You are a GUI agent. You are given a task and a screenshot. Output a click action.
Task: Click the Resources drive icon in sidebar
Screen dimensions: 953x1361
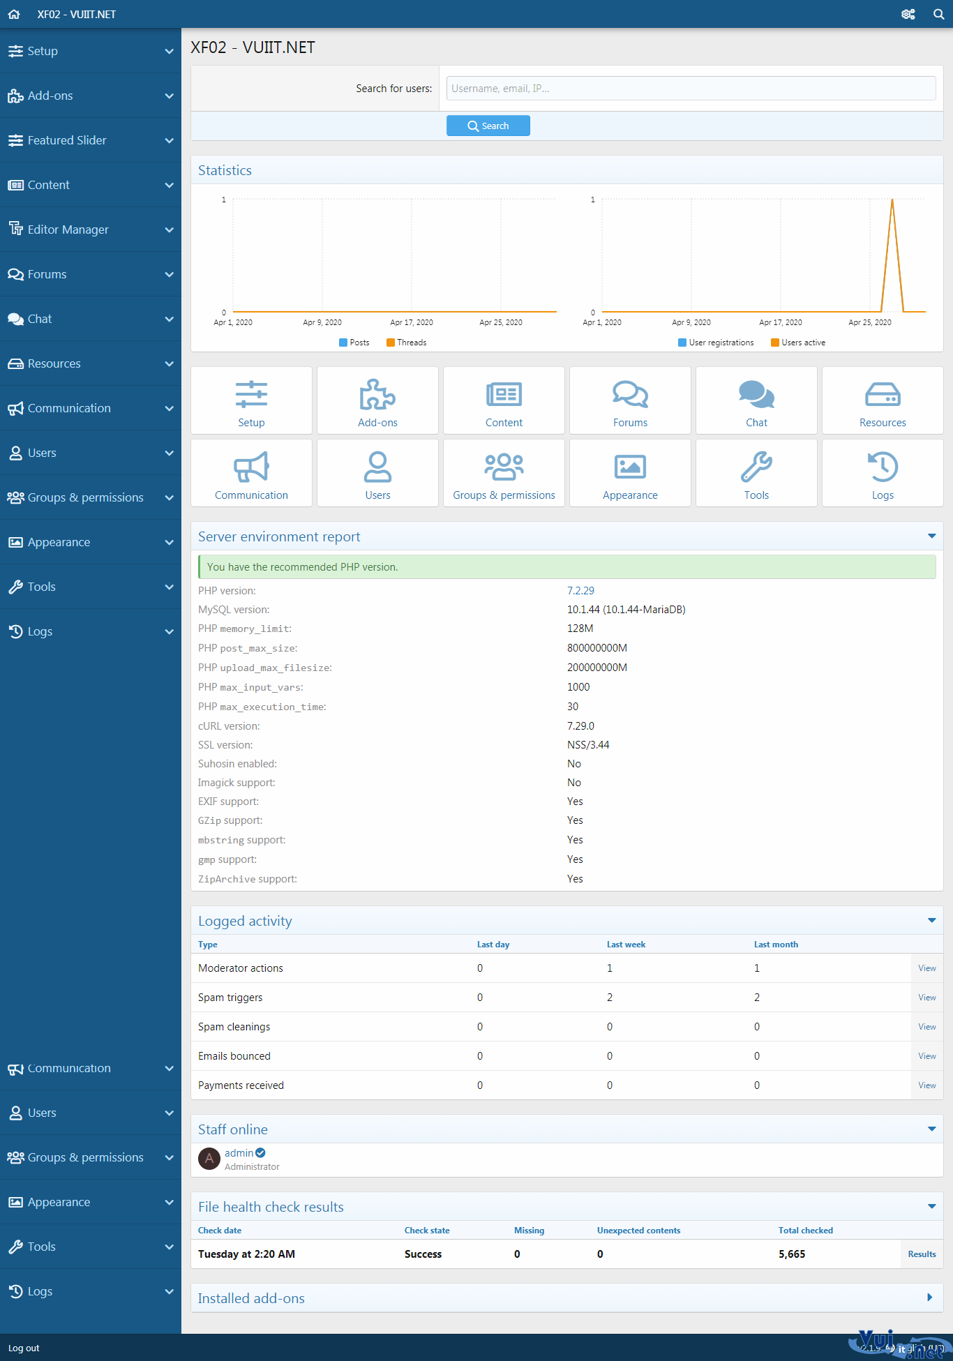click(15, 363)
